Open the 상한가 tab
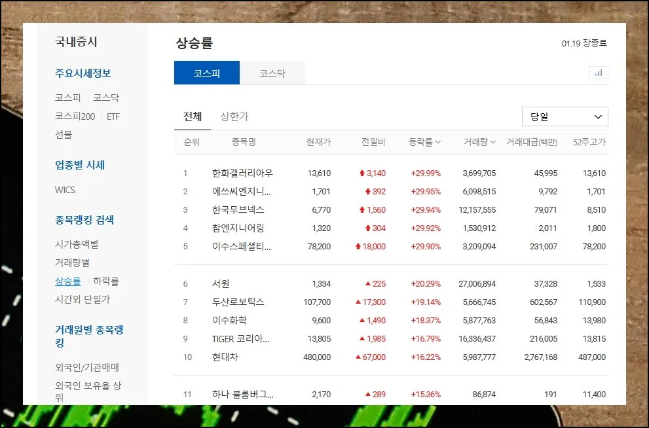 (234, 116)
